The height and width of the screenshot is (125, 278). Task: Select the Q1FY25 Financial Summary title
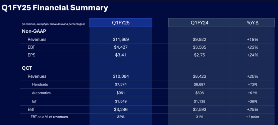(55, 8)
